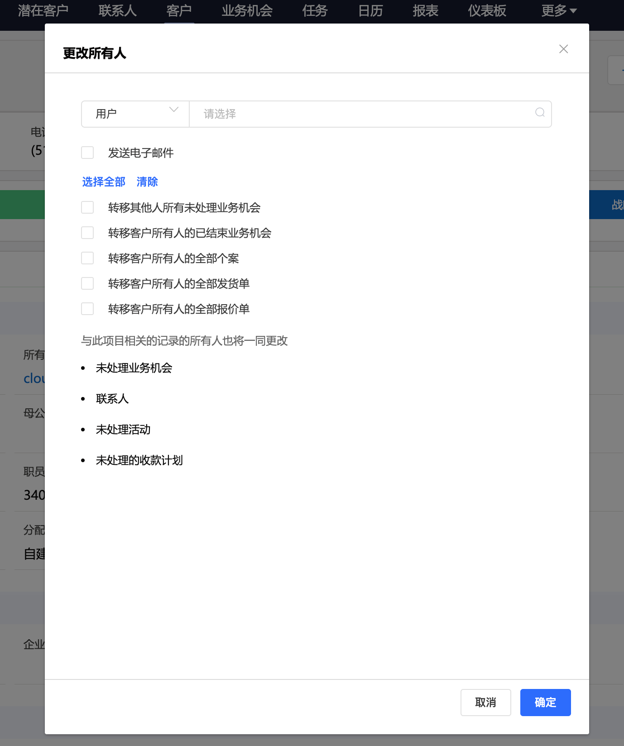Click the 请选择 owner input field

point(362,114)
